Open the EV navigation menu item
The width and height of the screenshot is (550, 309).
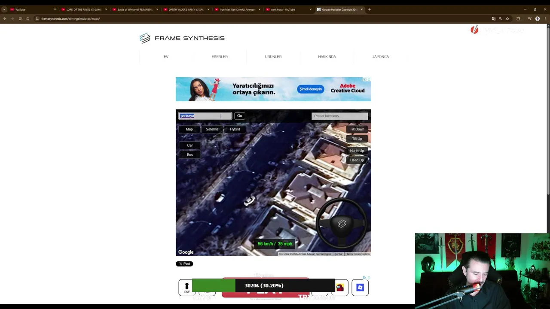point(166,57)
